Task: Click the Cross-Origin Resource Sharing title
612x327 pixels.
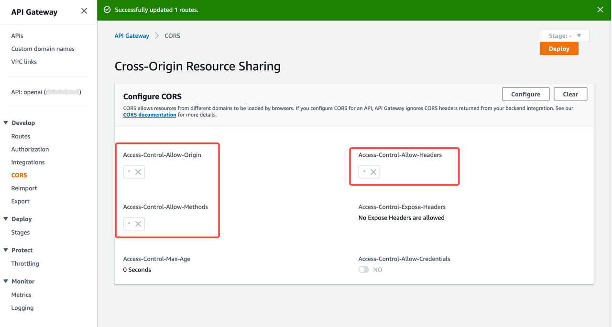Action: [197, 66]
